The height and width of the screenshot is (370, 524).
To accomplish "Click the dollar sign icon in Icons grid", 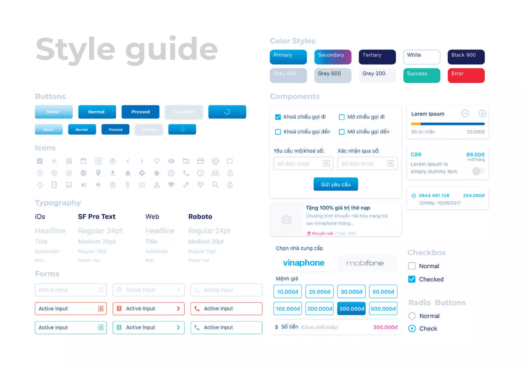I will coord(128,184).
